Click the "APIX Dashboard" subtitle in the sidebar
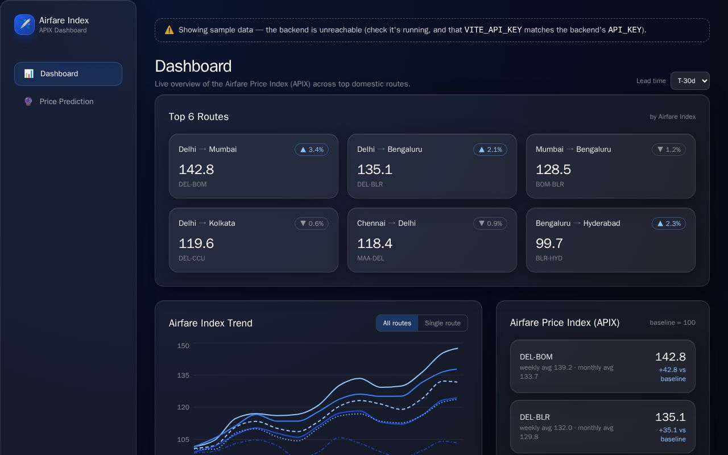The image size is (728, 455). pyautogui.click(x=63, y=30)
